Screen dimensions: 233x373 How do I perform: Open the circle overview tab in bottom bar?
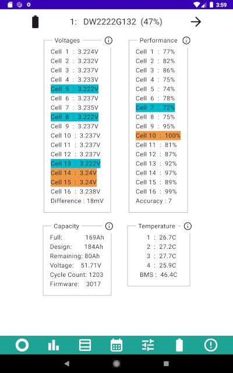[22, 345]
